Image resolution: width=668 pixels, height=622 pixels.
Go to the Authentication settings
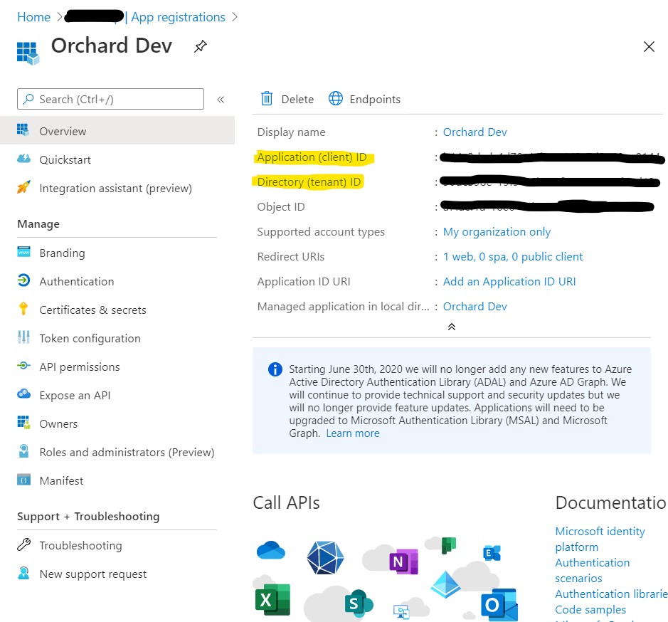77,281
